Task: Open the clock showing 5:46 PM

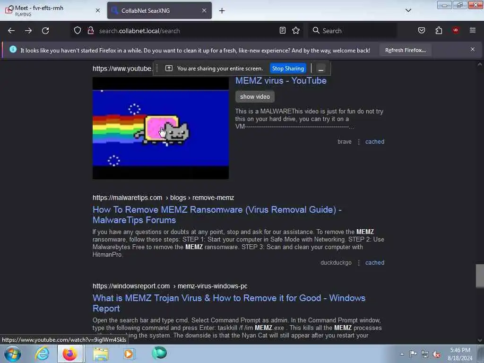Action: click(x=460, y=354)
